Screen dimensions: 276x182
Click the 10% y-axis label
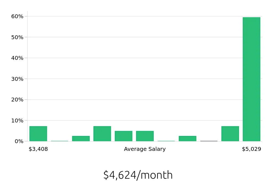(x=17, y=121)
